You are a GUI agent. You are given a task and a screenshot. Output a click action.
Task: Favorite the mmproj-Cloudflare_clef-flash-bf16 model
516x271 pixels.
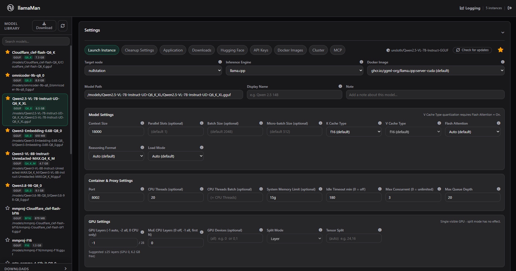pyautogui.click(x=7, y=208)
